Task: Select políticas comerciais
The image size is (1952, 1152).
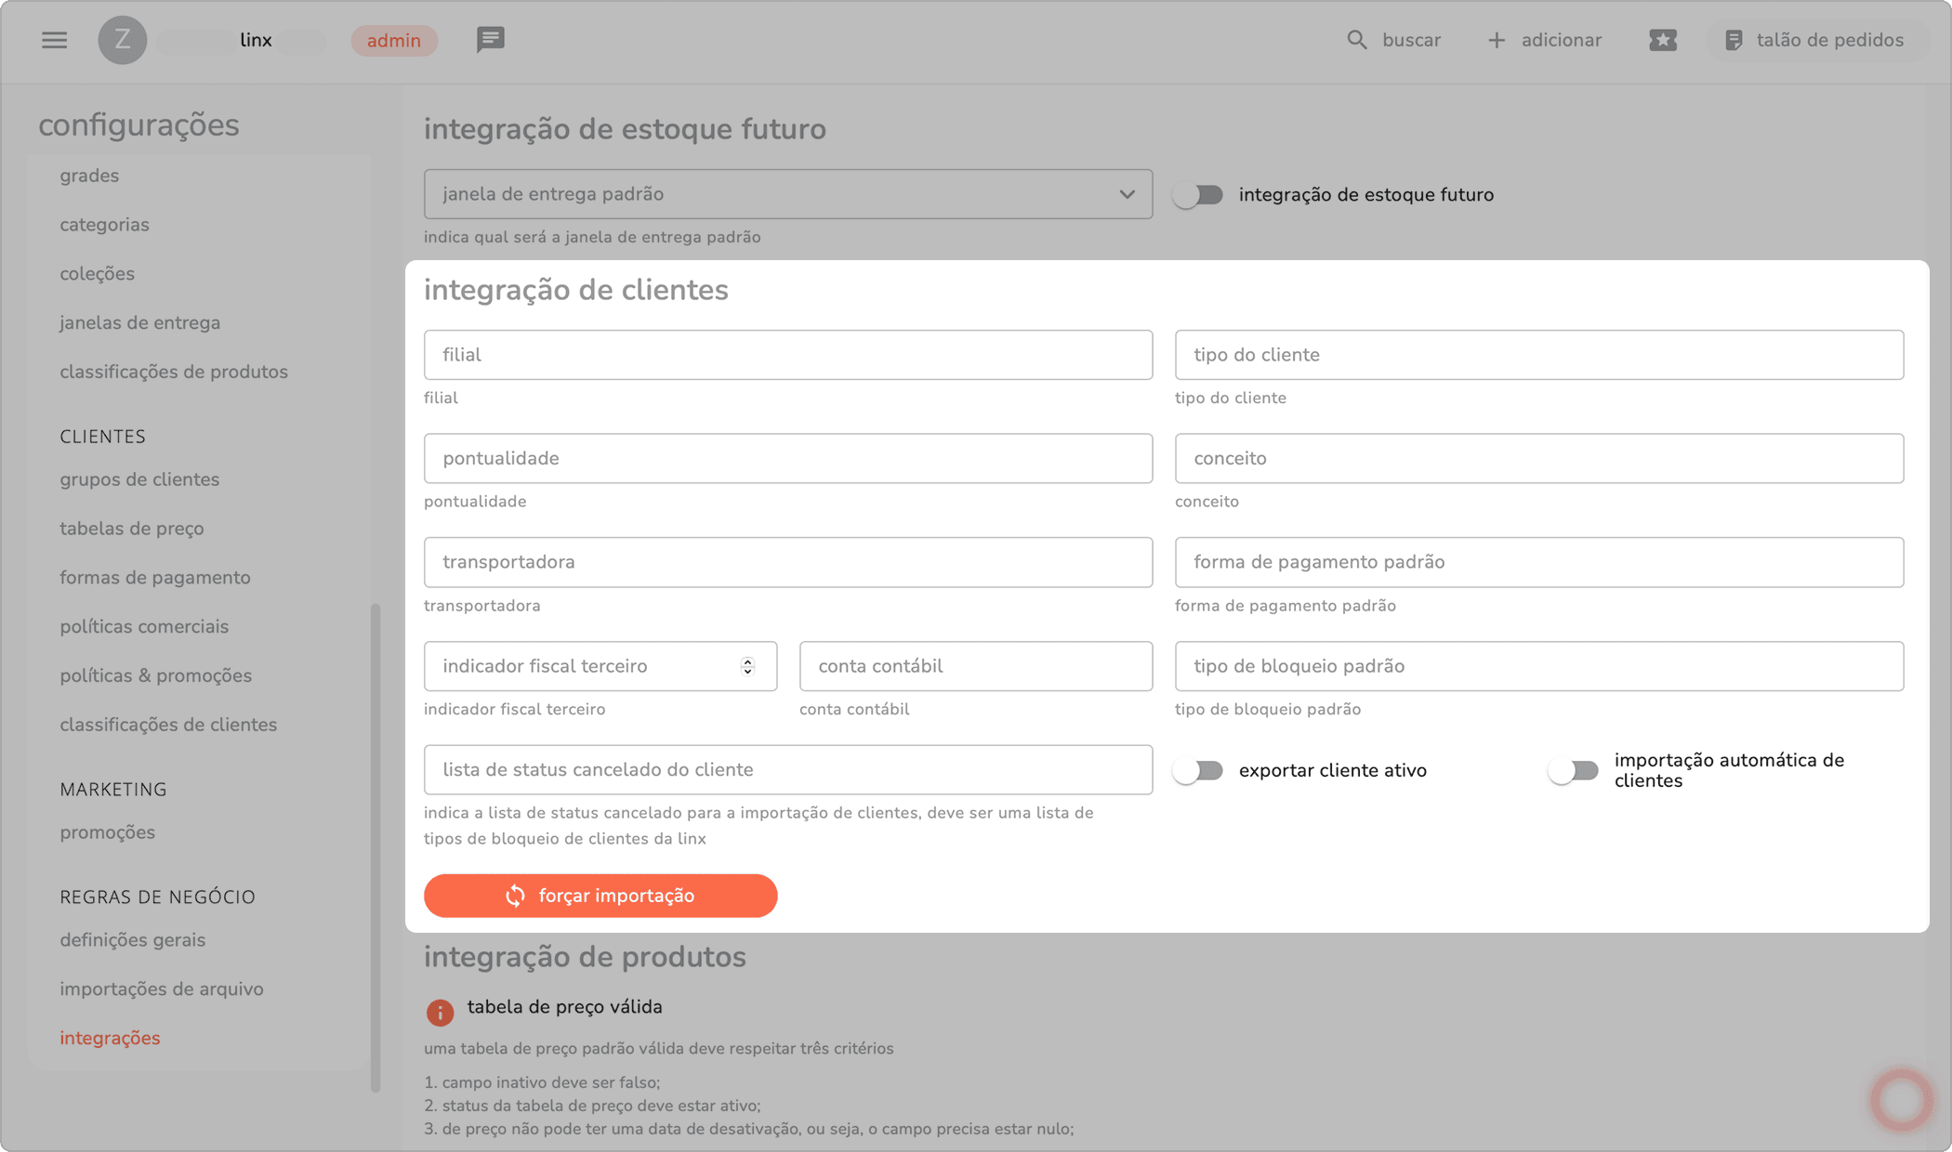Action: 144,627
